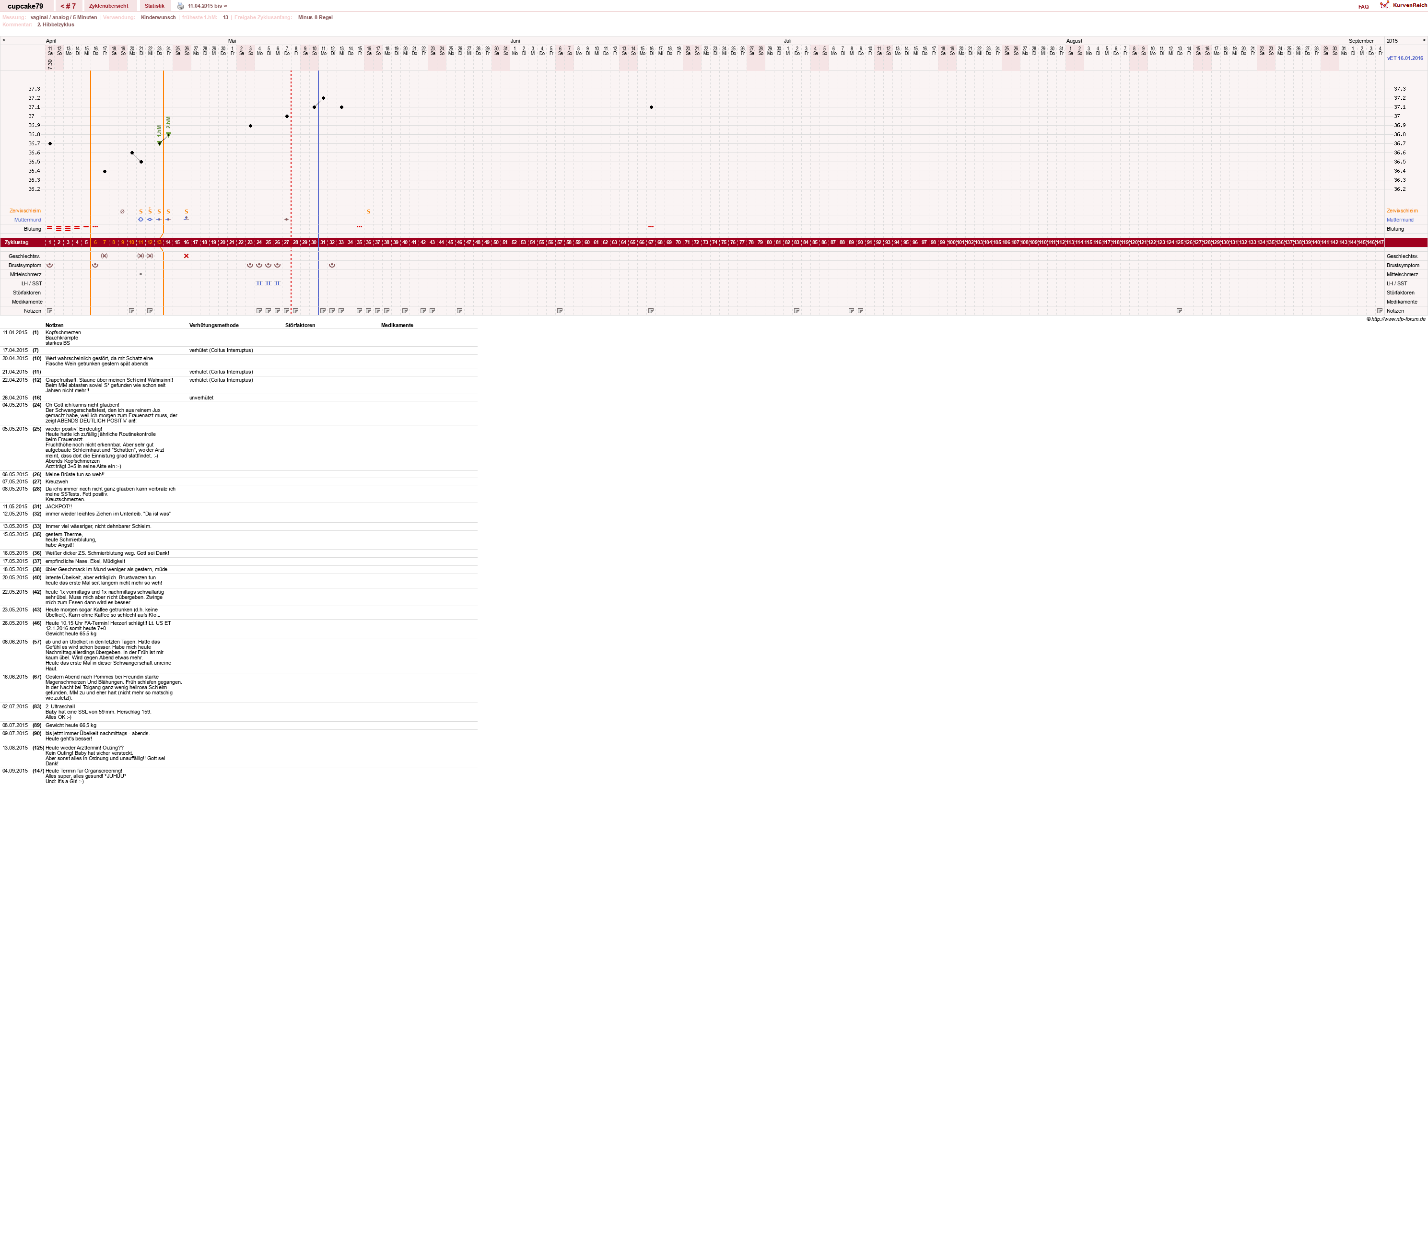The width and height of the screenshot is (1428, 1243).
Task: Click the '2. Hibbelzyklus' comment text
Action: [56, 25]
